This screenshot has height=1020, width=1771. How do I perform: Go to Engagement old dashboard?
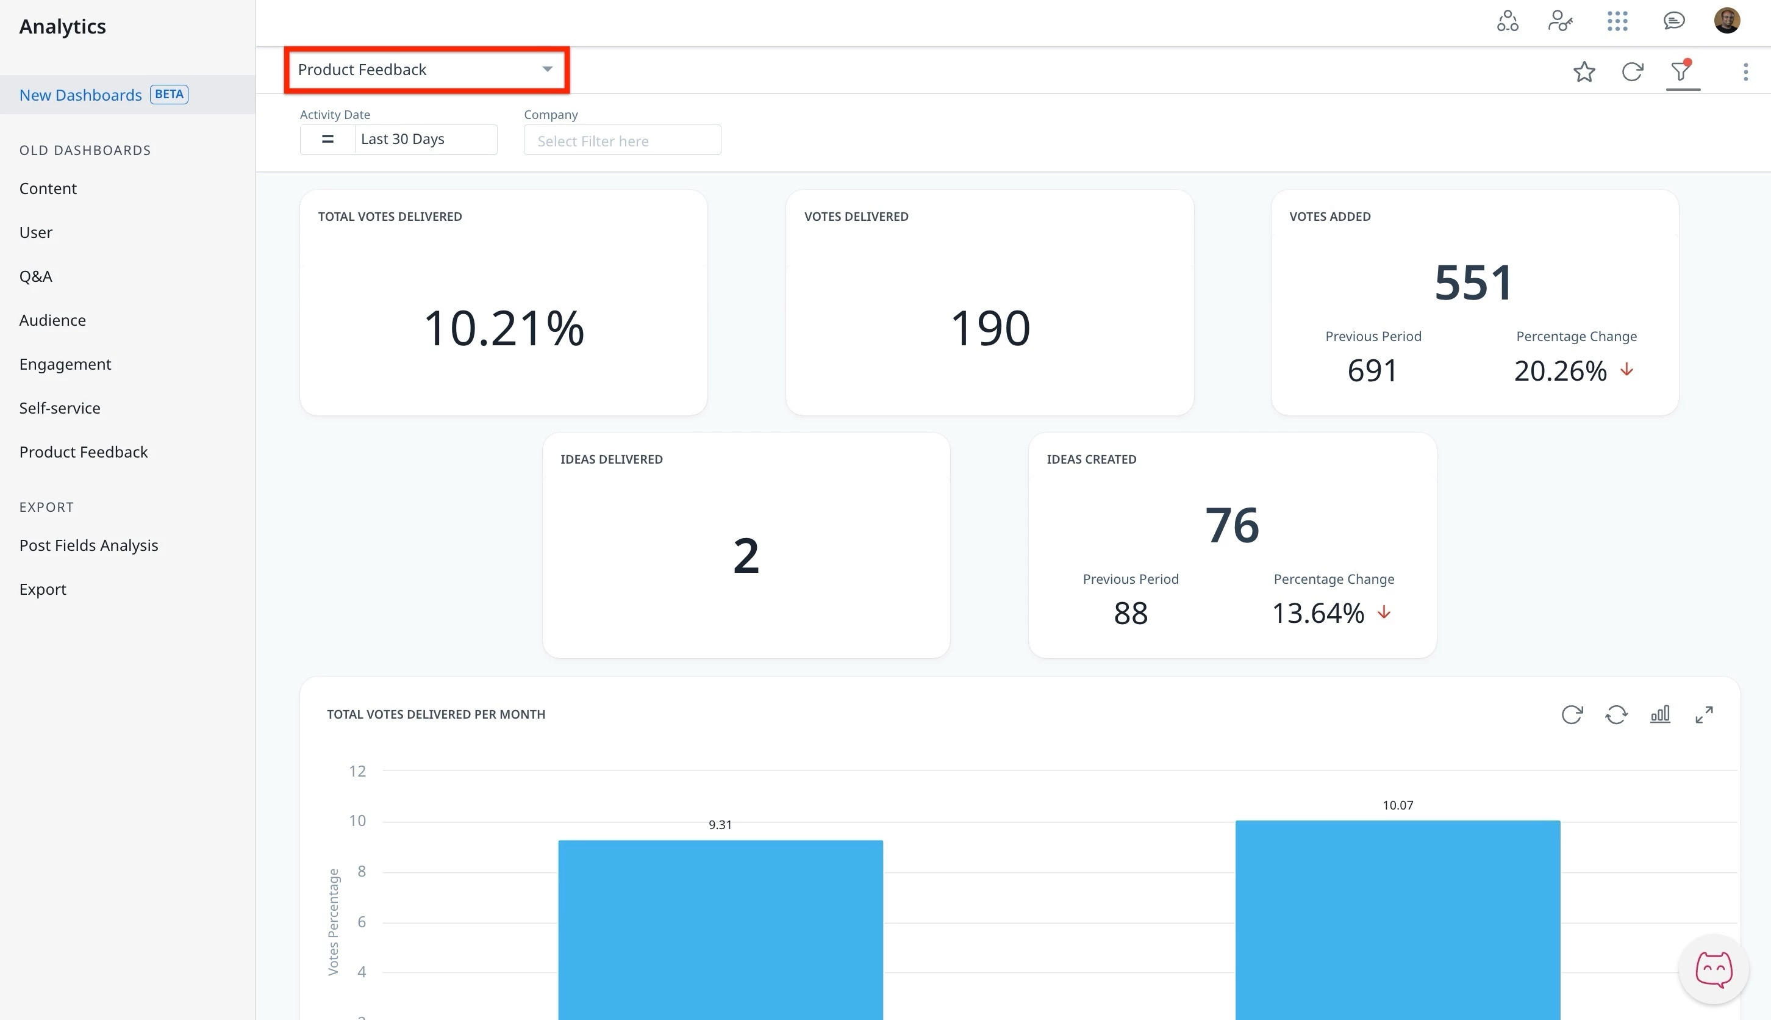(x=65, y=364)
